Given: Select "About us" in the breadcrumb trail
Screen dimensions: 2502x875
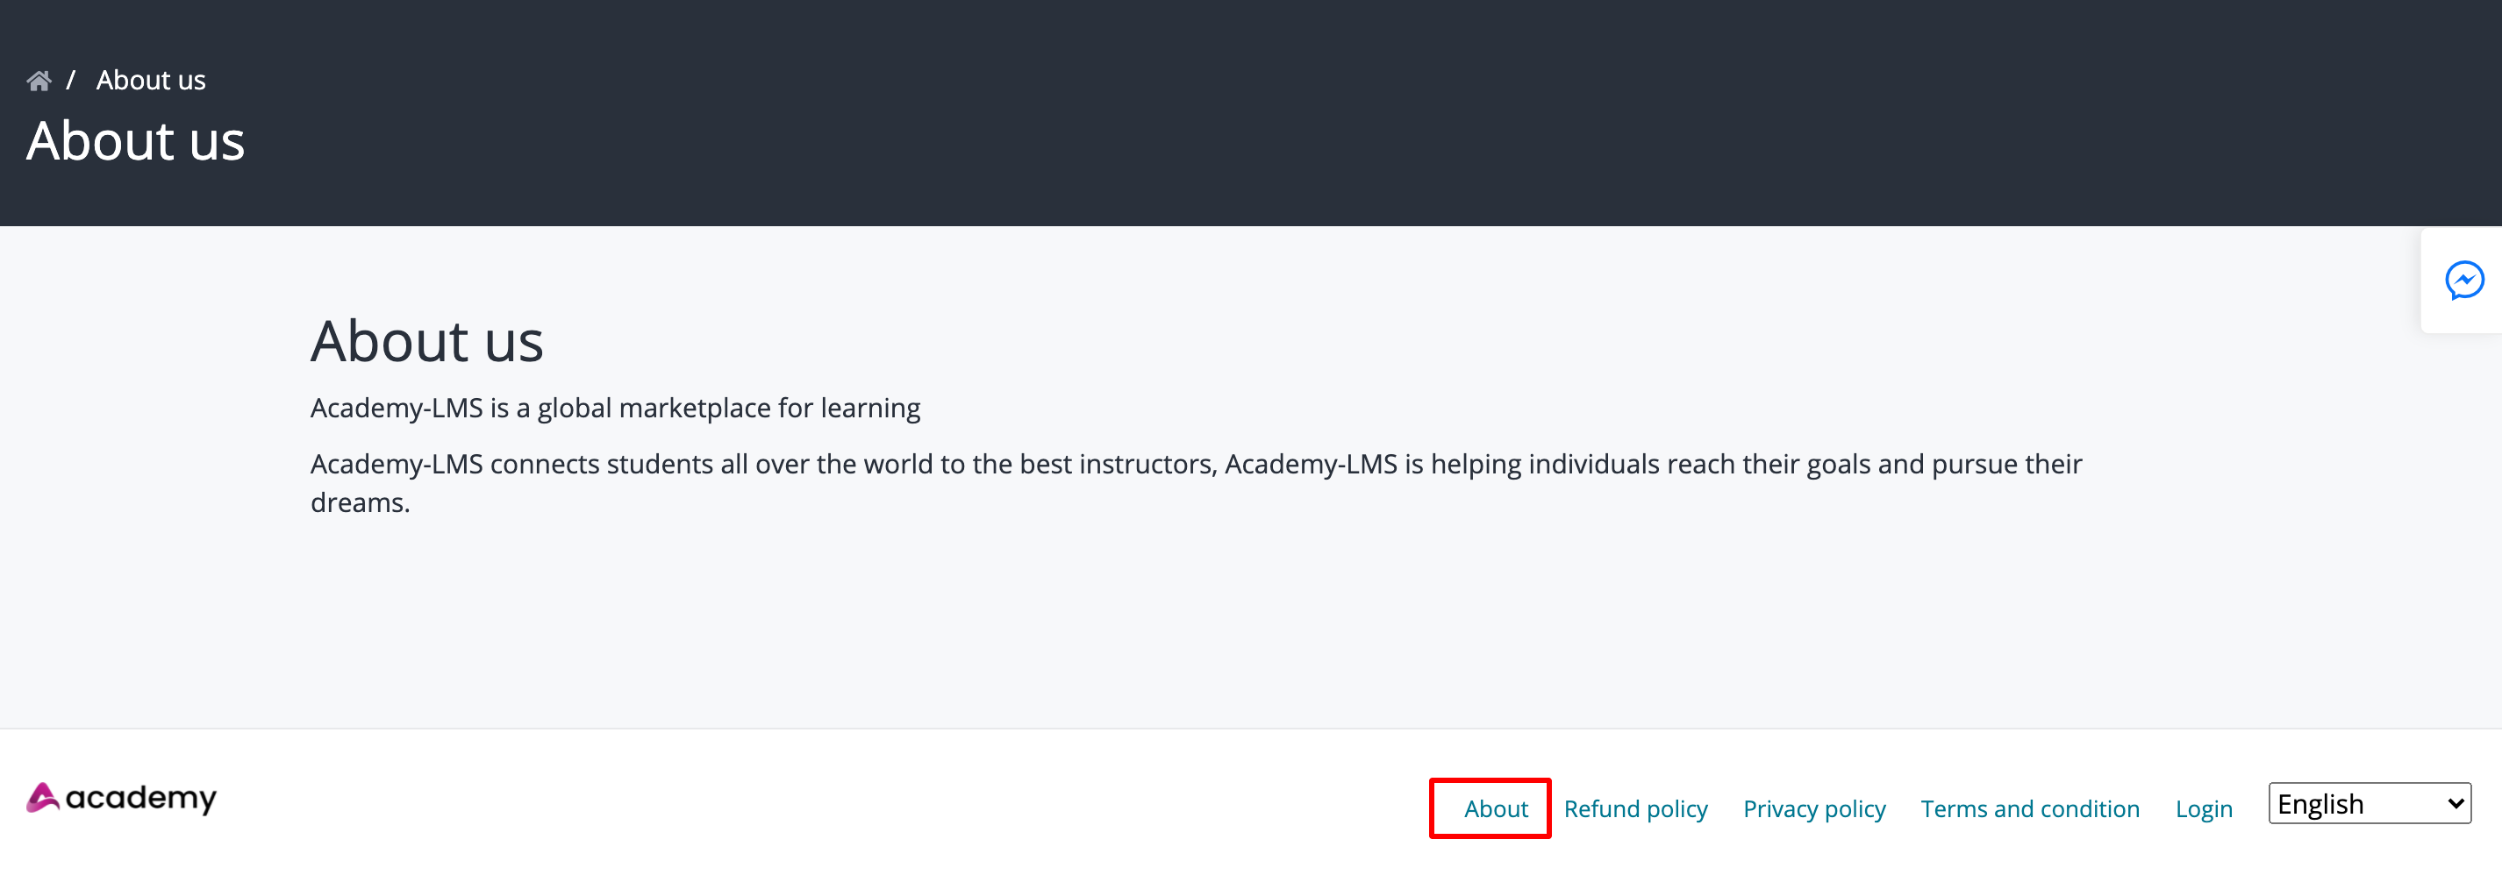Looking at the screenshot, I should [x=151, y=79].
